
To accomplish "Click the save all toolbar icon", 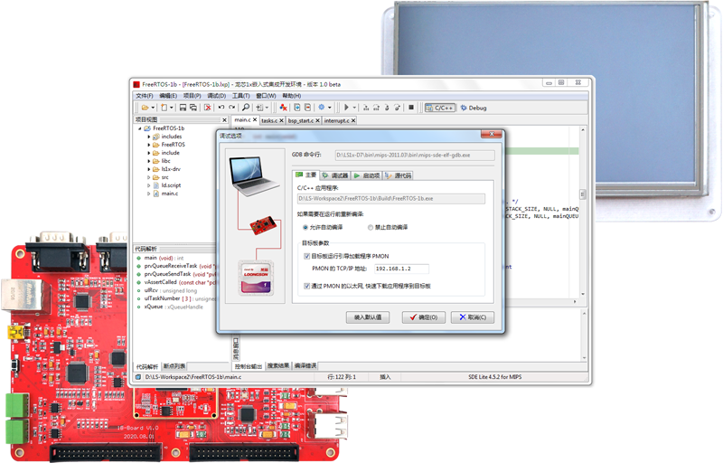I will [x=193, y=108].
